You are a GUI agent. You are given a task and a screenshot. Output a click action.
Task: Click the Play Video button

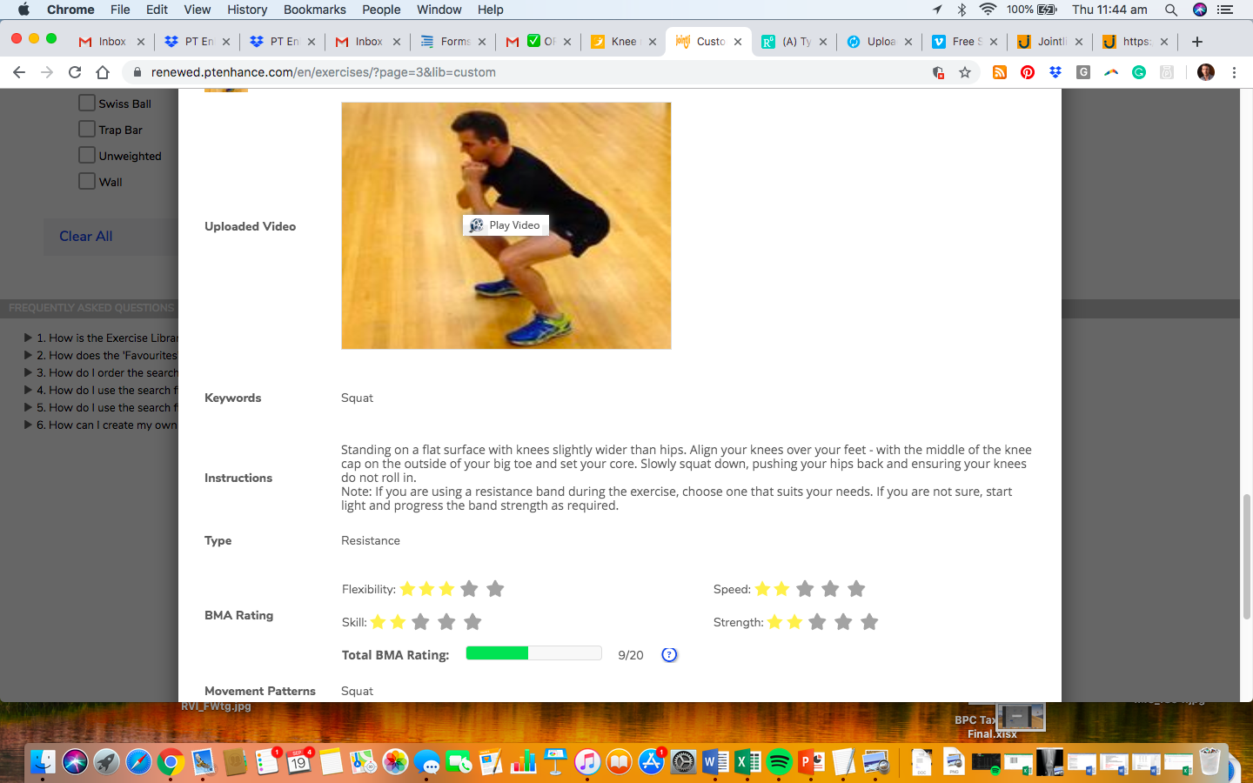506,225
